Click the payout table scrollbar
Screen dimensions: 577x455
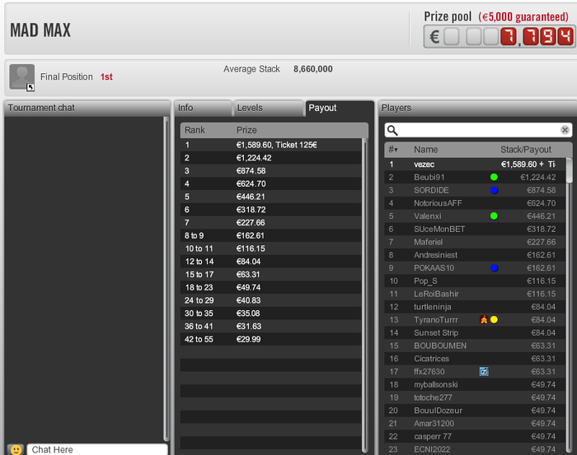coord(364,295)
